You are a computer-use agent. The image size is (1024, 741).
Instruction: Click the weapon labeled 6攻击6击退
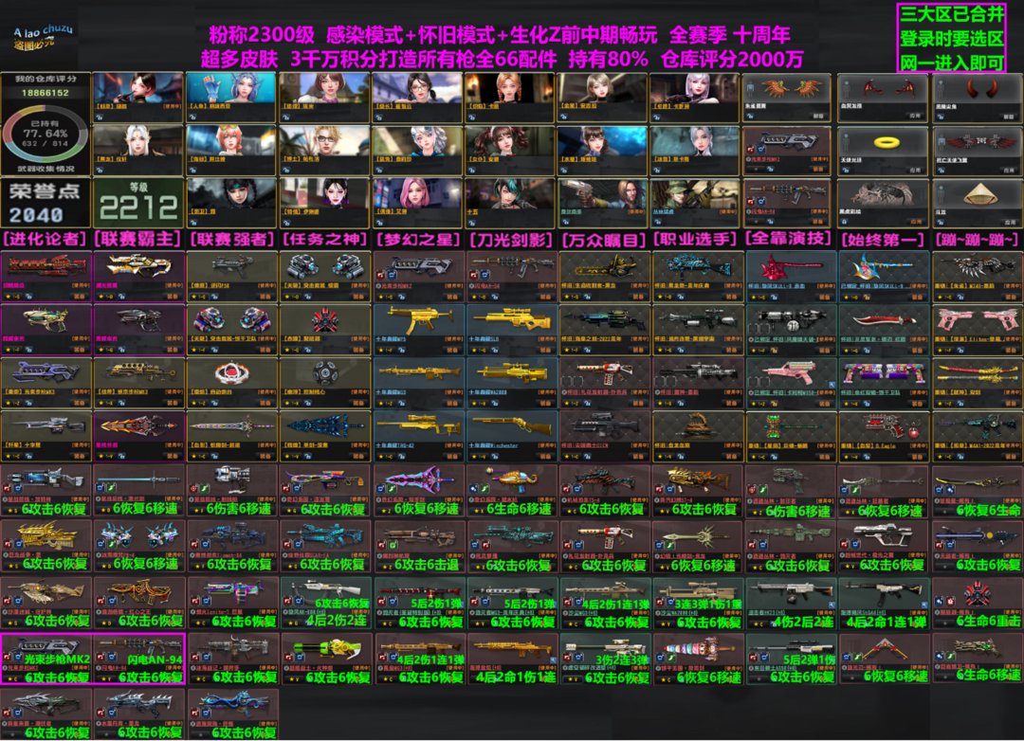(419, 547)
